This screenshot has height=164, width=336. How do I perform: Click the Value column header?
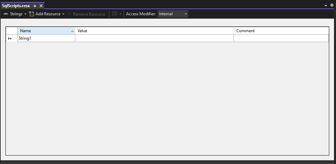tap(155, 31)
